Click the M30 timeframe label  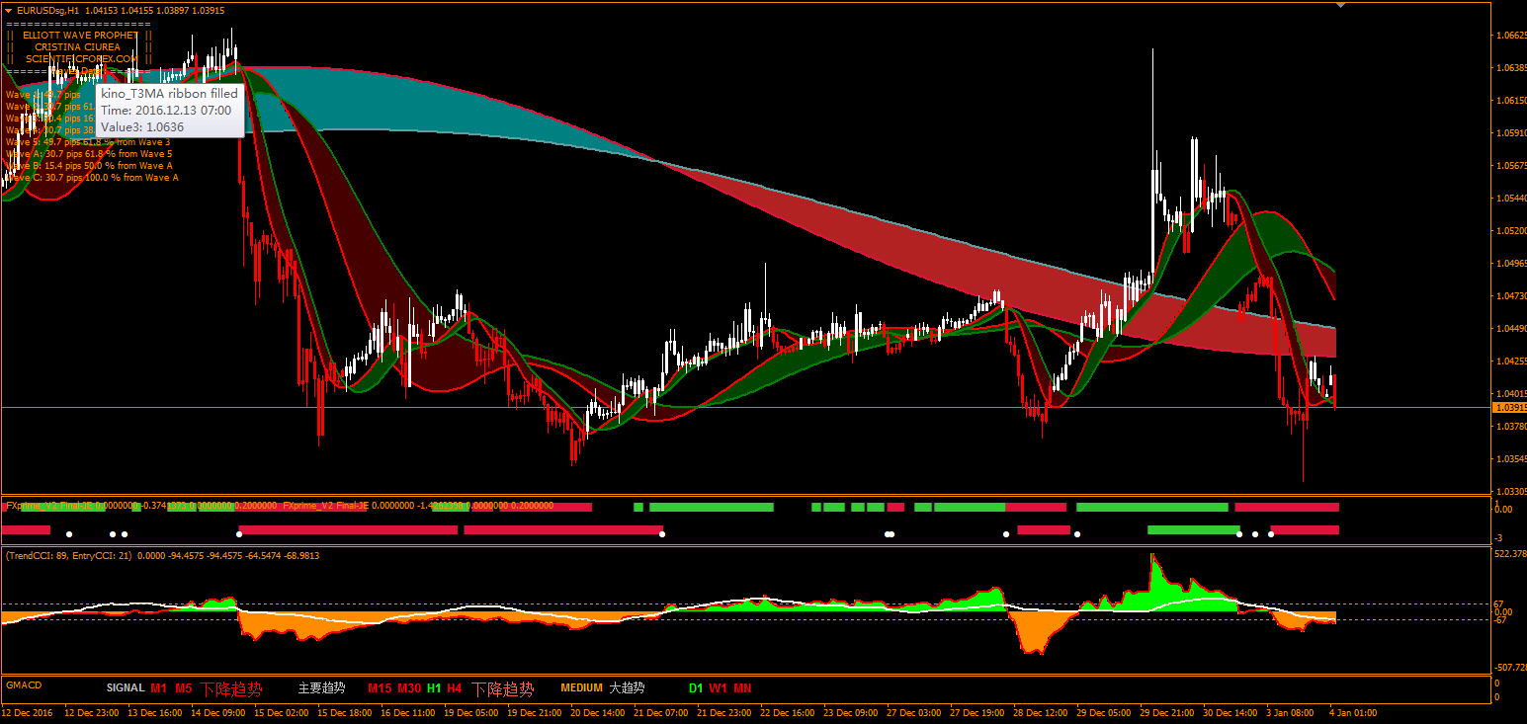pyautogui.click(x=409, y=688)
